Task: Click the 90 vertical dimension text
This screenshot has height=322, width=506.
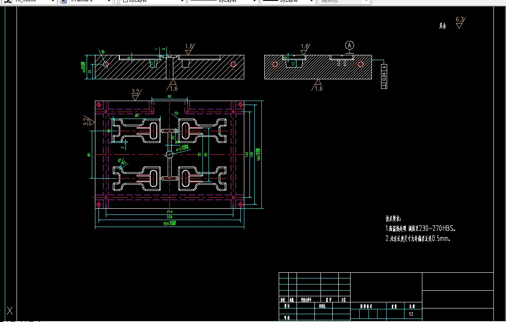Action: coord(206,155)
